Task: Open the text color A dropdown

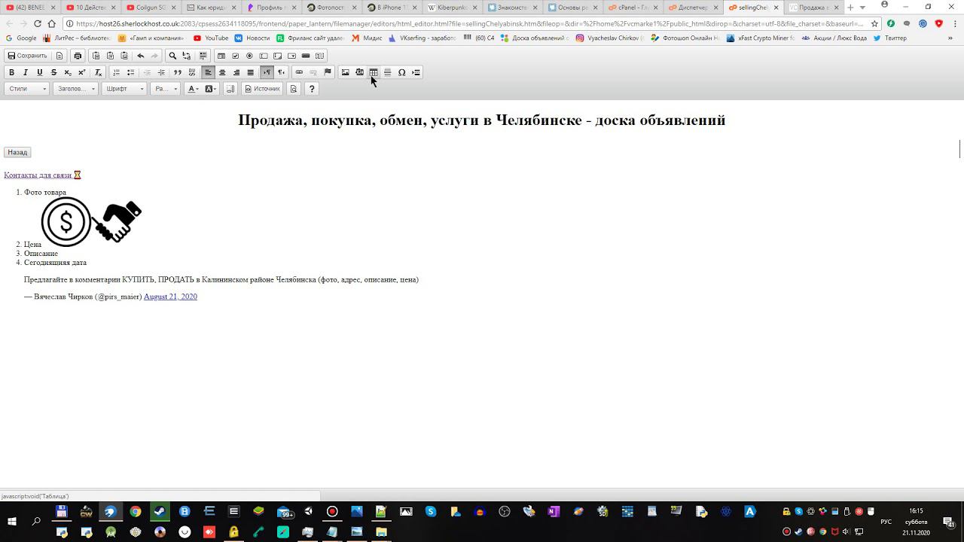Action: [194, 89]
